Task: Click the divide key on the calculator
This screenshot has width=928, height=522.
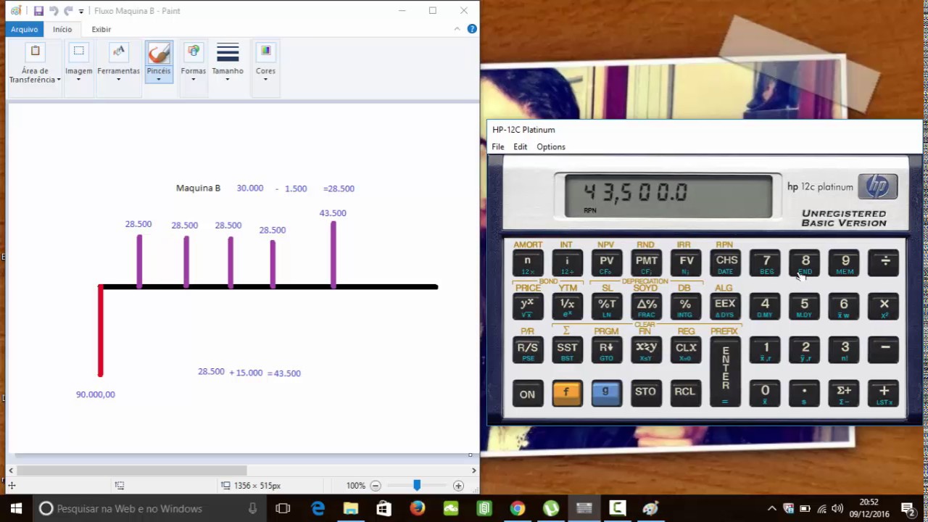Action: coord(884,264)
